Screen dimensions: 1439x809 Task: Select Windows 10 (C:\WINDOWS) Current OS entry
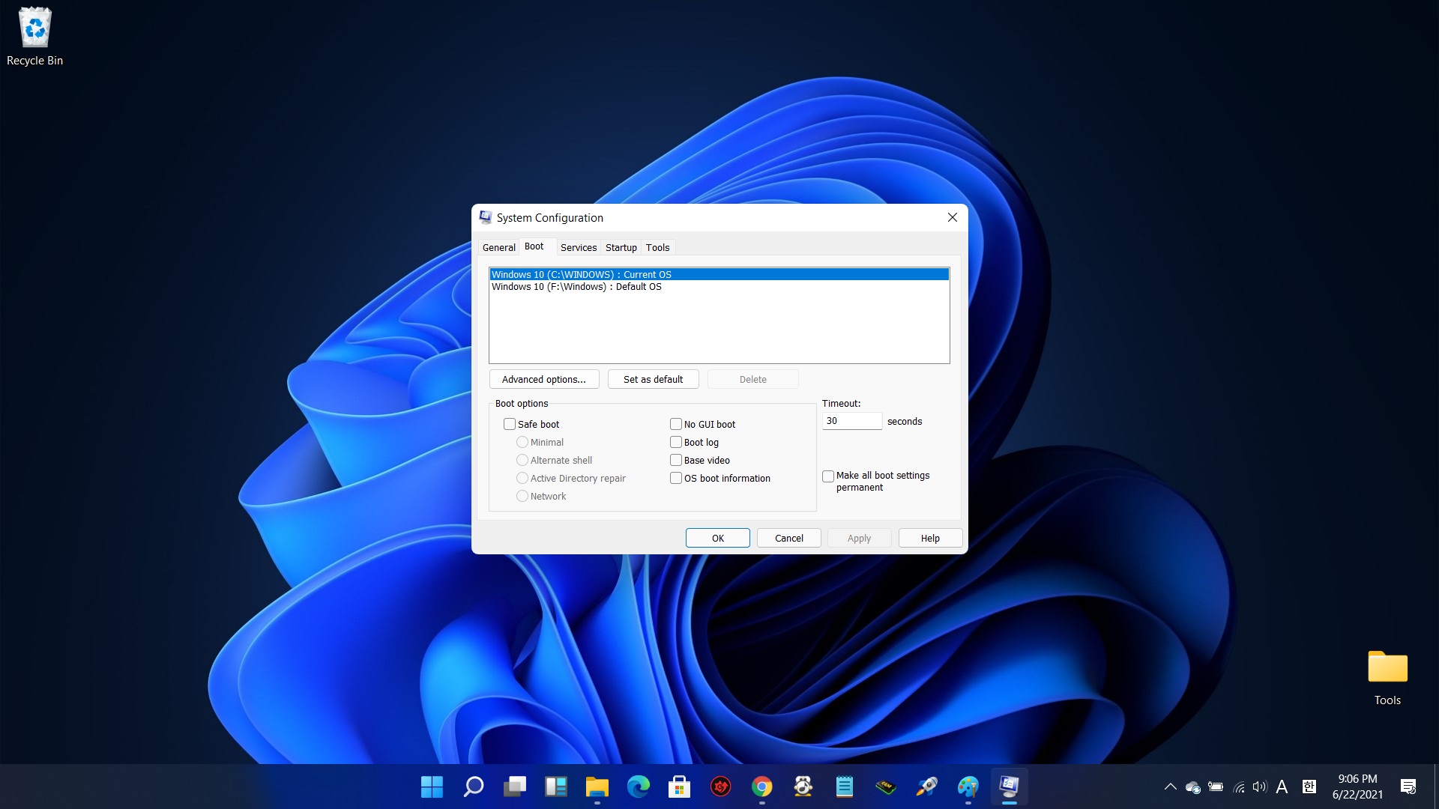coord(719,275)
